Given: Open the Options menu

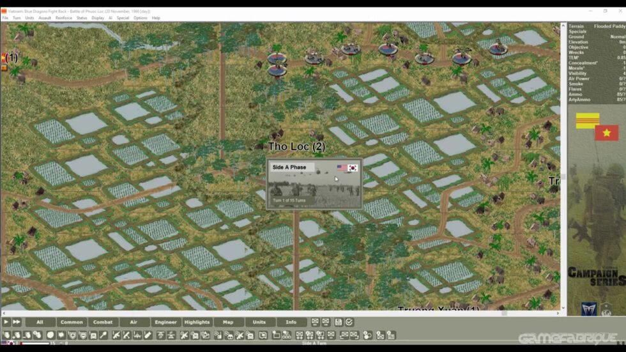Looking at the screenshot, I should (x=140, y=18).
